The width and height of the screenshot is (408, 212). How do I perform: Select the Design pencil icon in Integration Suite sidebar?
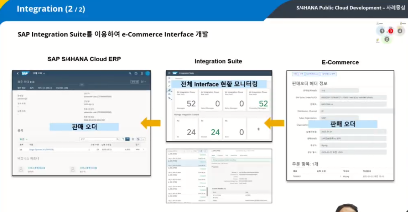pos(169,86)
